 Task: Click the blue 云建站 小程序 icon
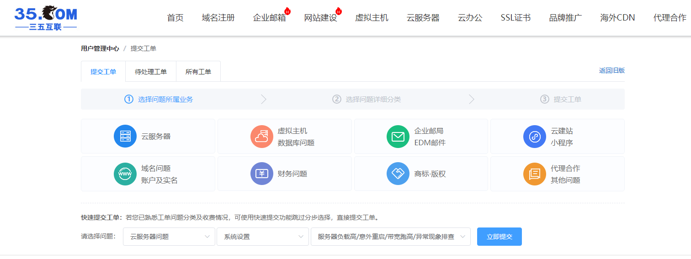pos(535,136)
